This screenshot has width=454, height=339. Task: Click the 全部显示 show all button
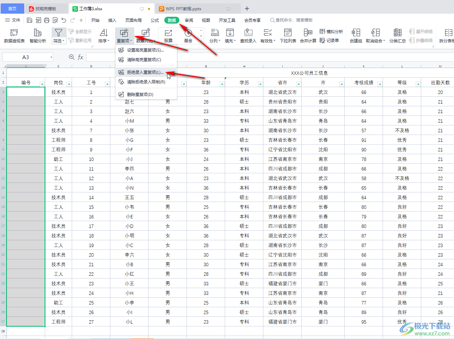coord(80,31)
